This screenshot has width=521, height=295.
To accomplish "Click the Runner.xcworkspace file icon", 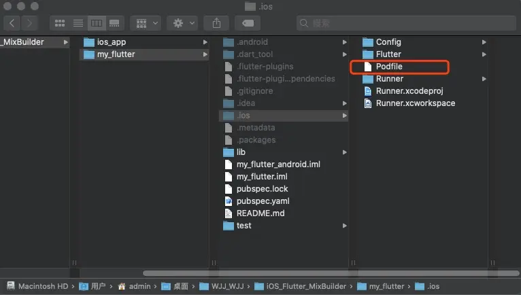I will 368,103.
